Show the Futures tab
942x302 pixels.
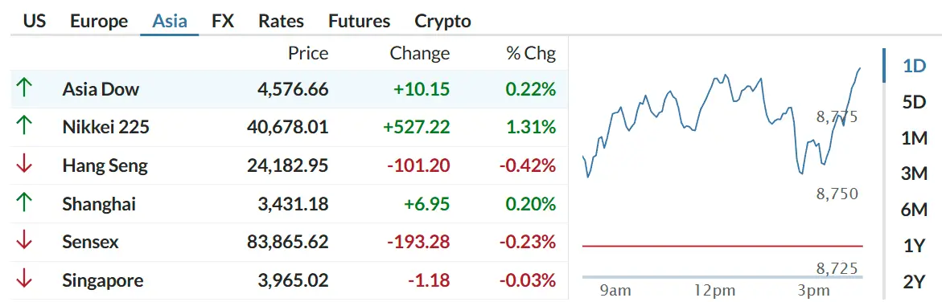(360, 22)
